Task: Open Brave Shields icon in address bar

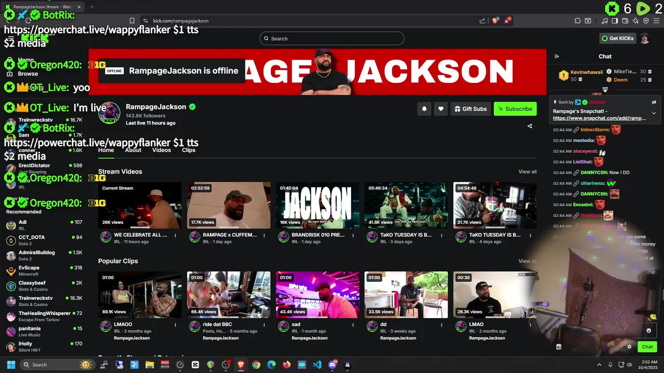Action: tap(495, 21)
